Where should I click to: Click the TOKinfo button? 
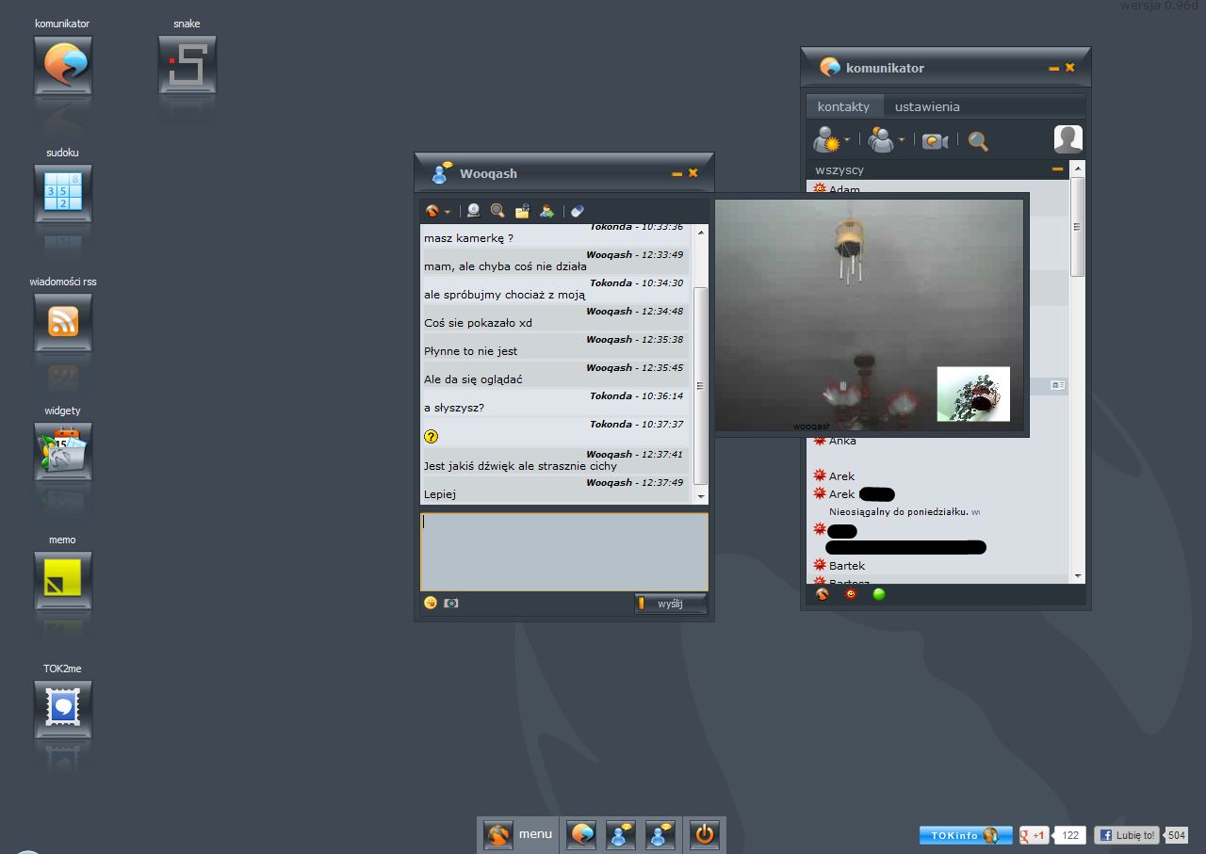966,835
